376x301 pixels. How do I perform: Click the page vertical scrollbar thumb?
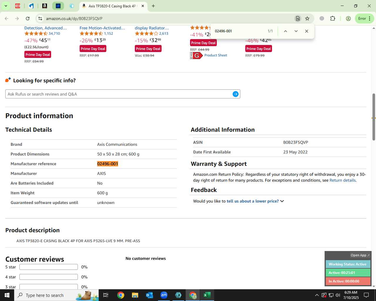[x=374, y=117]
